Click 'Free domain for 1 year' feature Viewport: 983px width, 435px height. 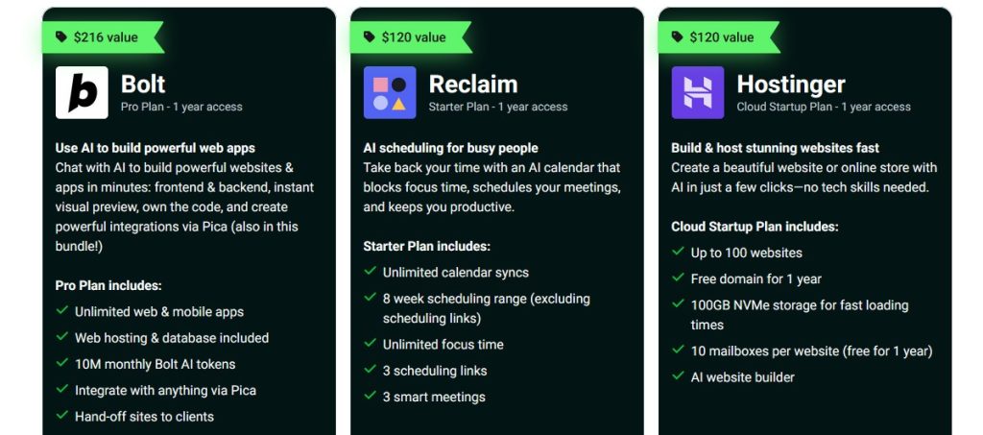tap(755, 278)
